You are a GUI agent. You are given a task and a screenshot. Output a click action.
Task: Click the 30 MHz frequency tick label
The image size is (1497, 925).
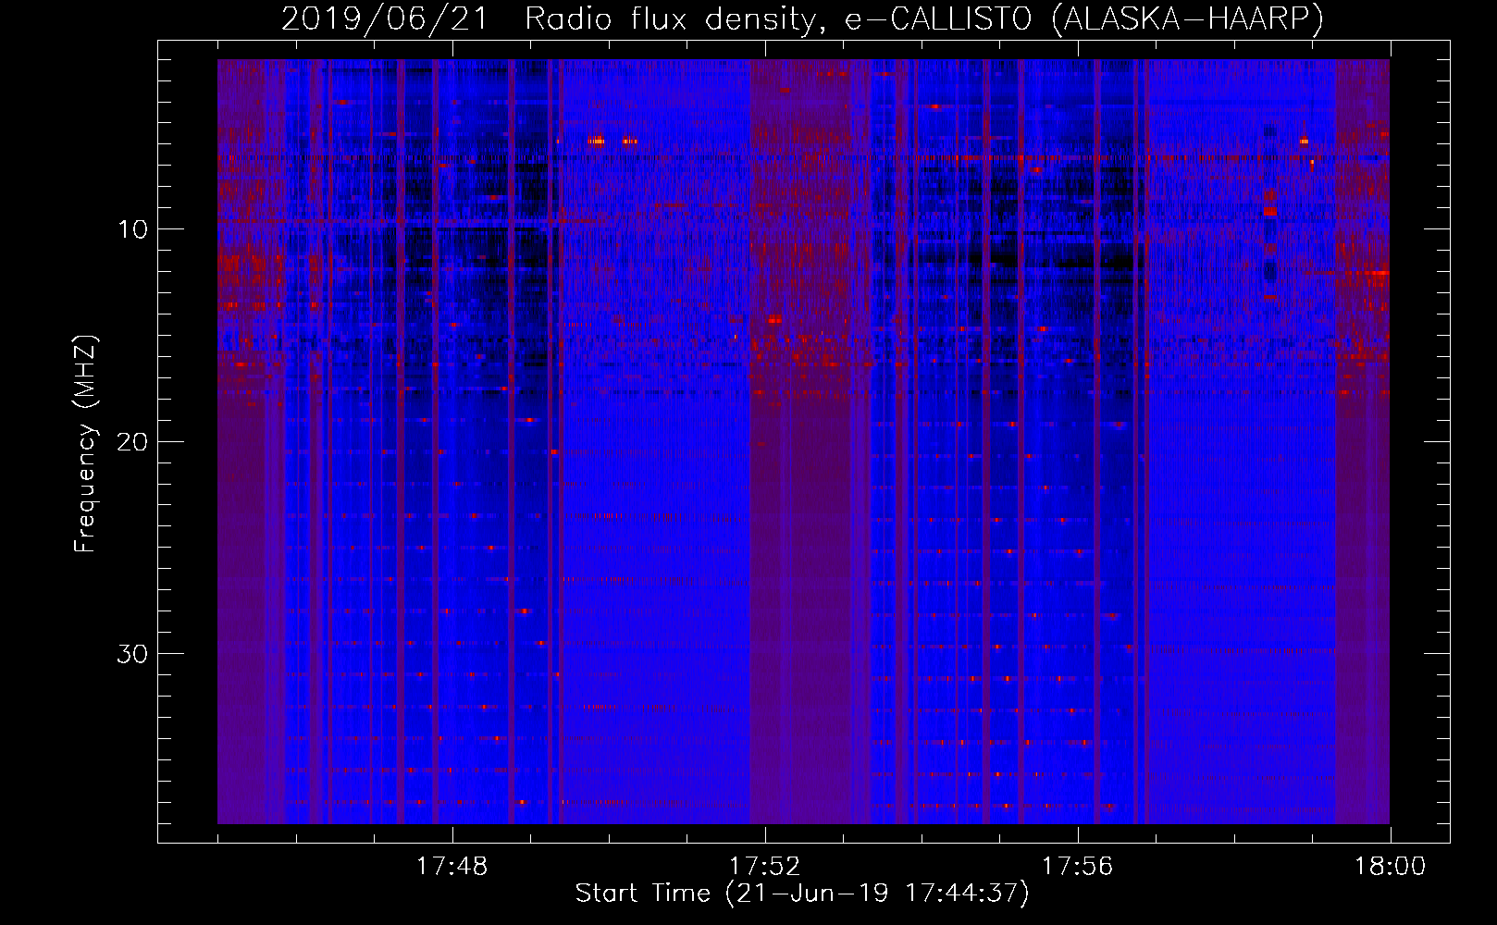pos(133,654)
